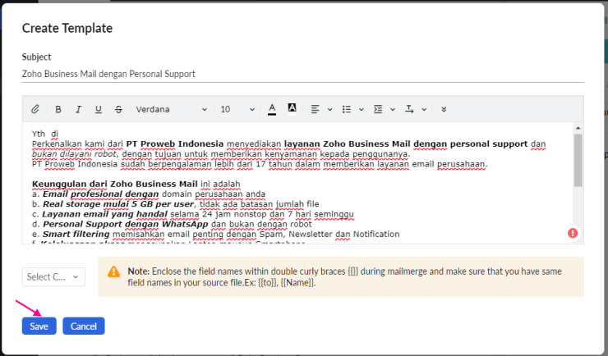Viewport: 608px width, 356px height.
Task: Click the editor vertical scrollbar thumb
Action: 578,160
